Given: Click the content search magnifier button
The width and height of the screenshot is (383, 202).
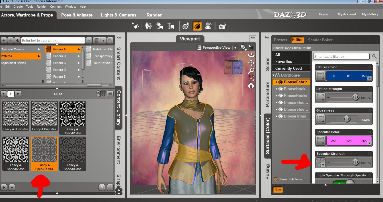Looking at the screenshot, I should pyautogui.click(x=110, y=40).
